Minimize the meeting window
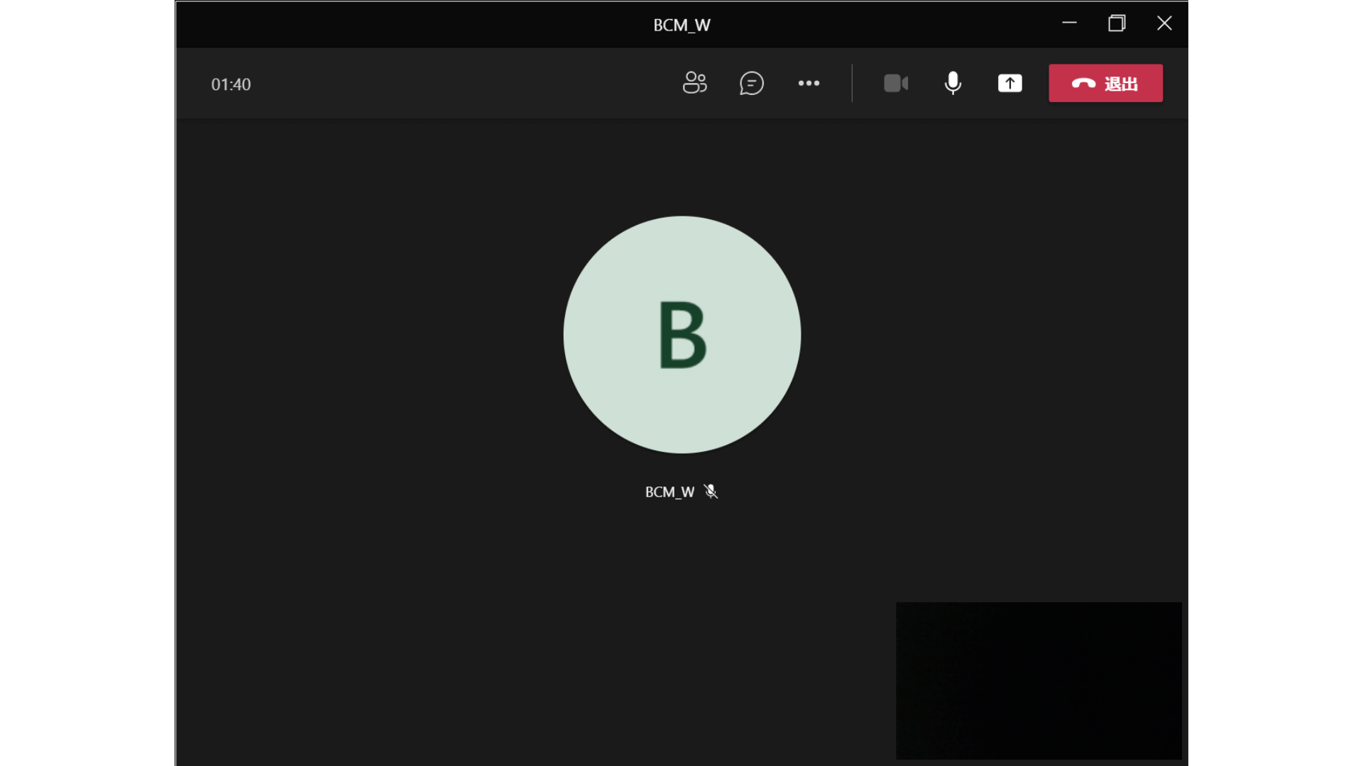This screenshot has width=1363, height=766. pos(1069,23)
